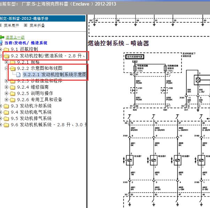The height and width of the screenshot is (208, 210).
Task: Click 菜单展开 to expand the menu
Action: coord(11,25)
